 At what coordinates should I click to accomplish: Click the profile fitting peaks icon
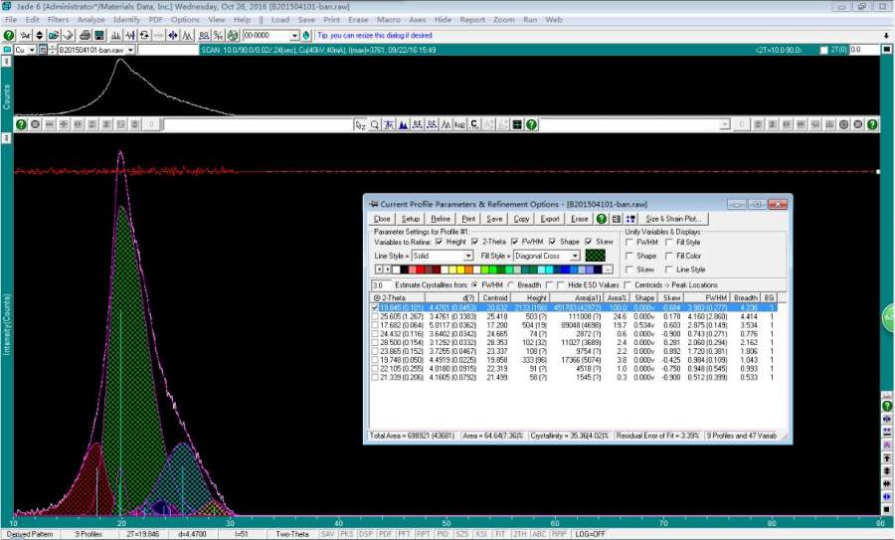click(187, 36)
